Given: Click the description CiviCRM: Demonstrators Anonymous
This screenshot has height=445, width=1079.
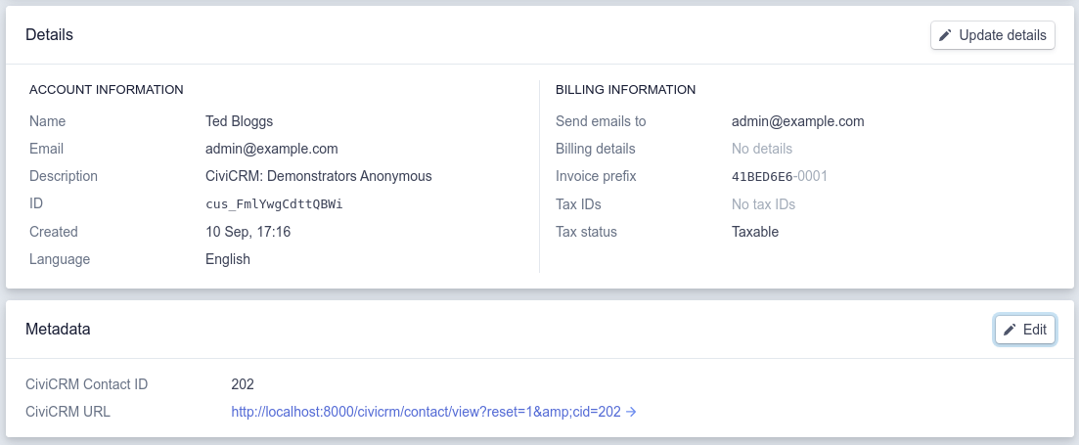Looking at the screenshot, I should 318,176.
